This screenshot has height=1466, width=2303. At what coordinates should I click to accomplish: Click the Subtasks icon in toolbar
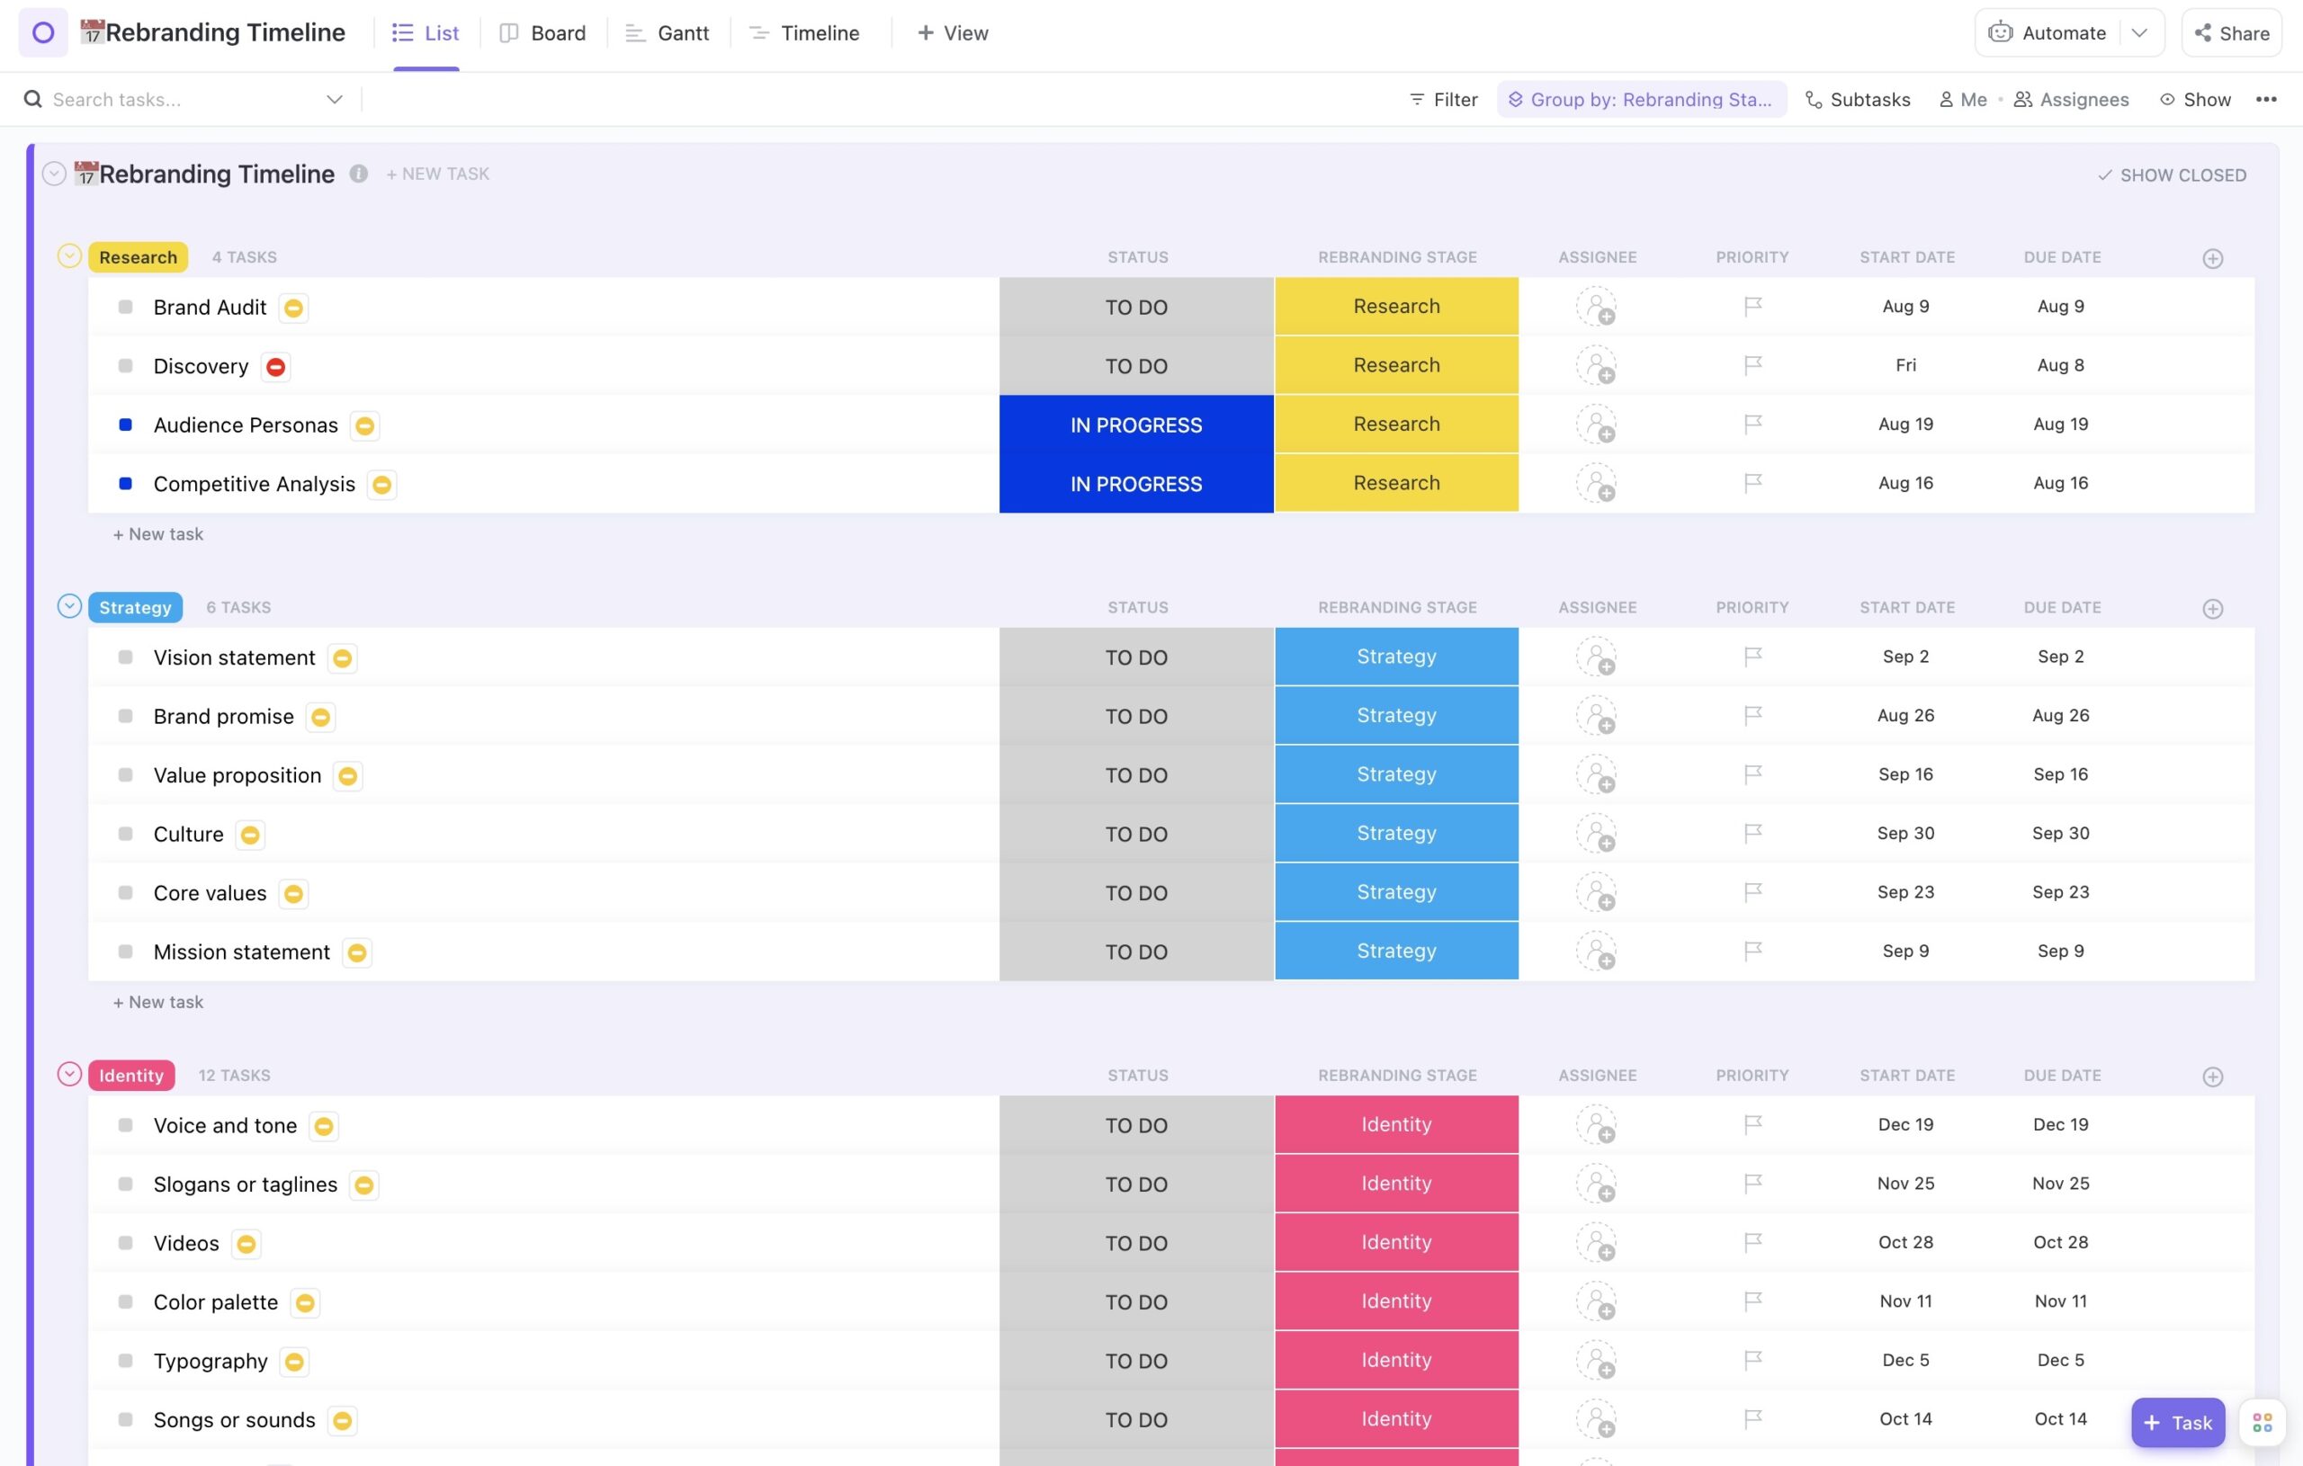[x=1814, y=100]
